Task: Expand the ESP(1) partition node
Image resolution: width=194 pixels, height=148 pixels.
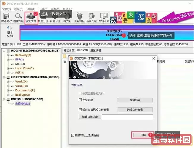Action: pyautogui.click(x=8, y=59)
